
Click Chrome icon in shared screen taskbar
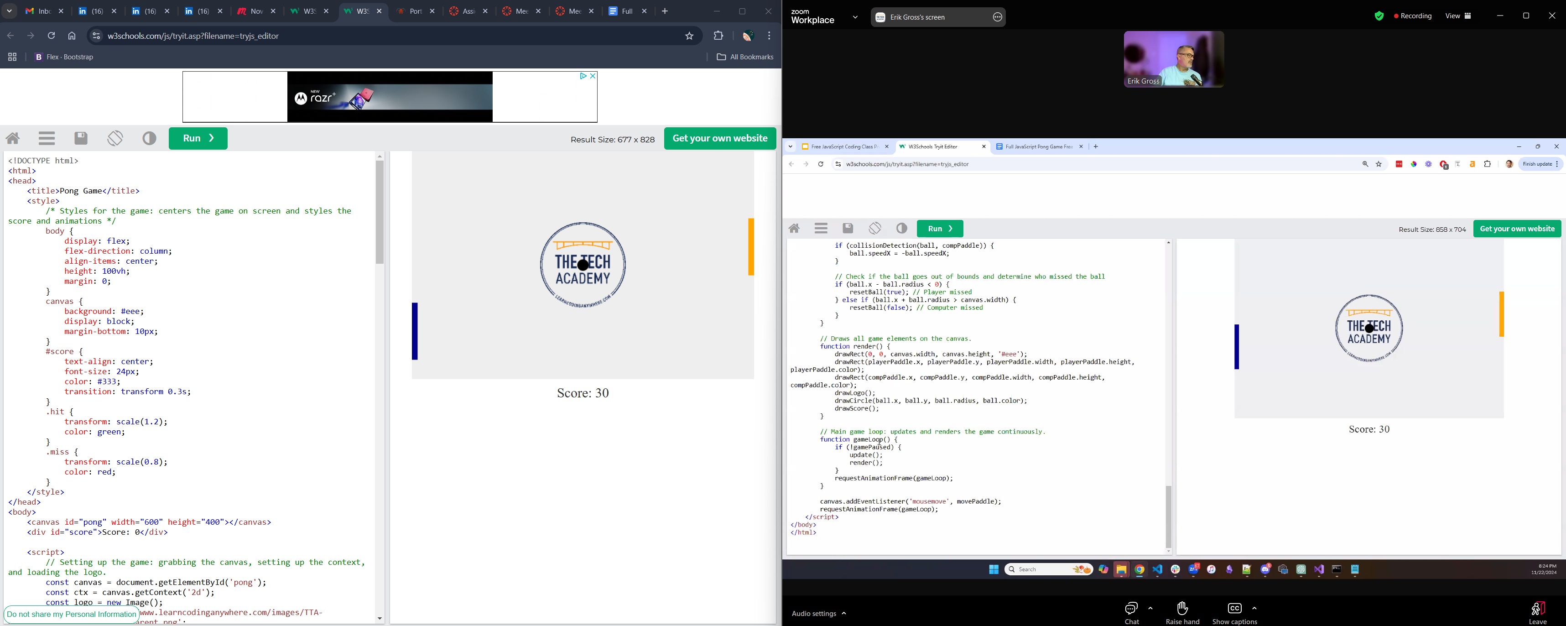tap(1139, 570)
